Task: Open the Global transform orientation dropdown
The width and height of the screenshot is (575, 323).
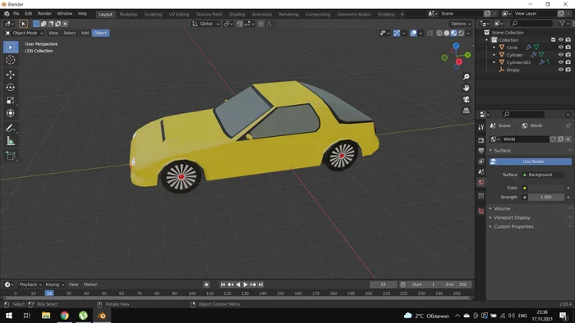Action: 205,24
